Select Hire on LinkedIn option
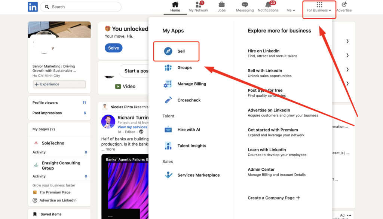 [x=272, y=53]
